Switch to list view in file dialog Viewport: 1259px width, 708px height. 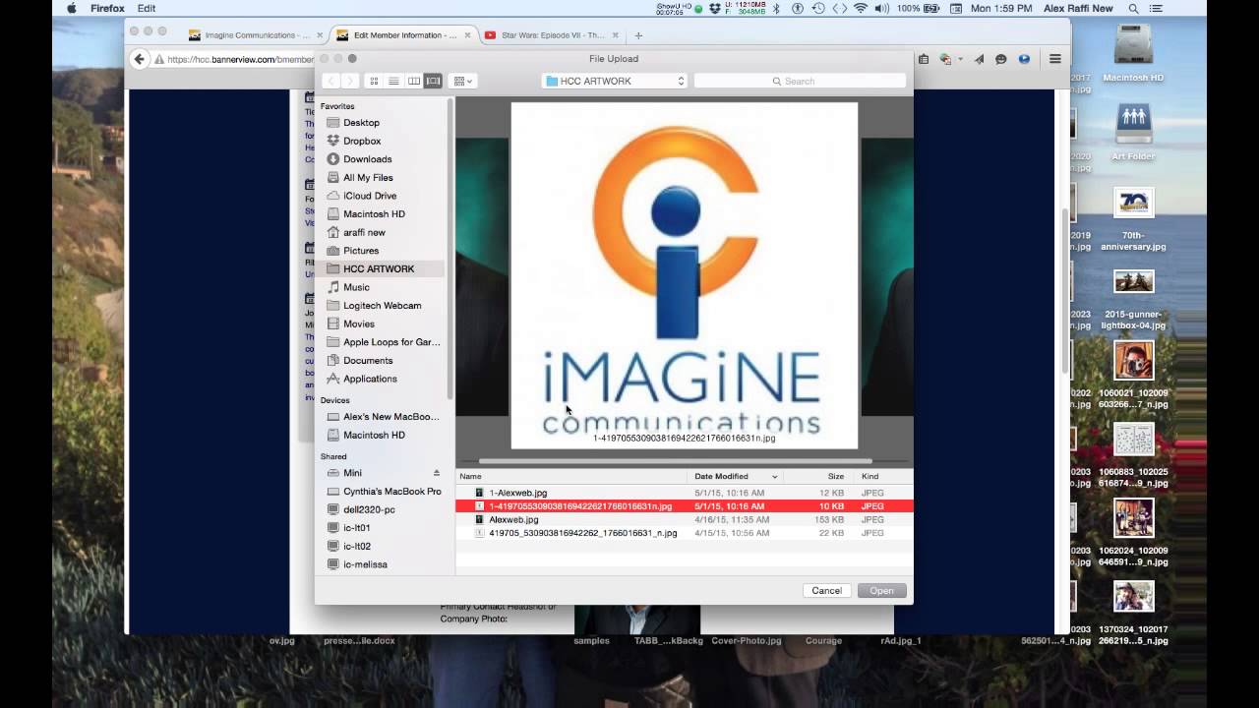coord(393,81)
